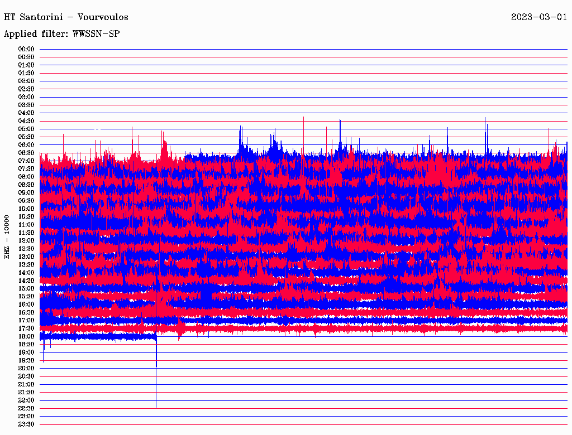Click the long blue spike below 18:00 trace
Viewport: 572px width, 435px height.
(x=156, y=379)
